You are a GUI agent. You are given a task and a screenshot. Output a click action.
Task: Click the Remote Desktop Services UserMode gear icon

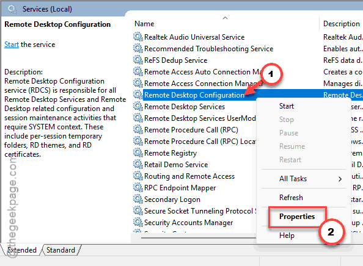click(138, 118)
